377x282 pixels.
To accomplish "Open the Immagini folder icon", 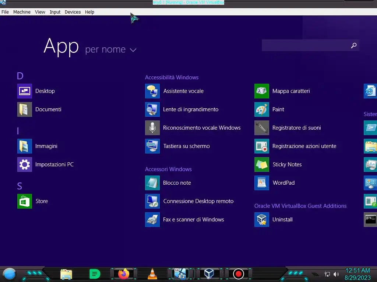I will 25,146.
